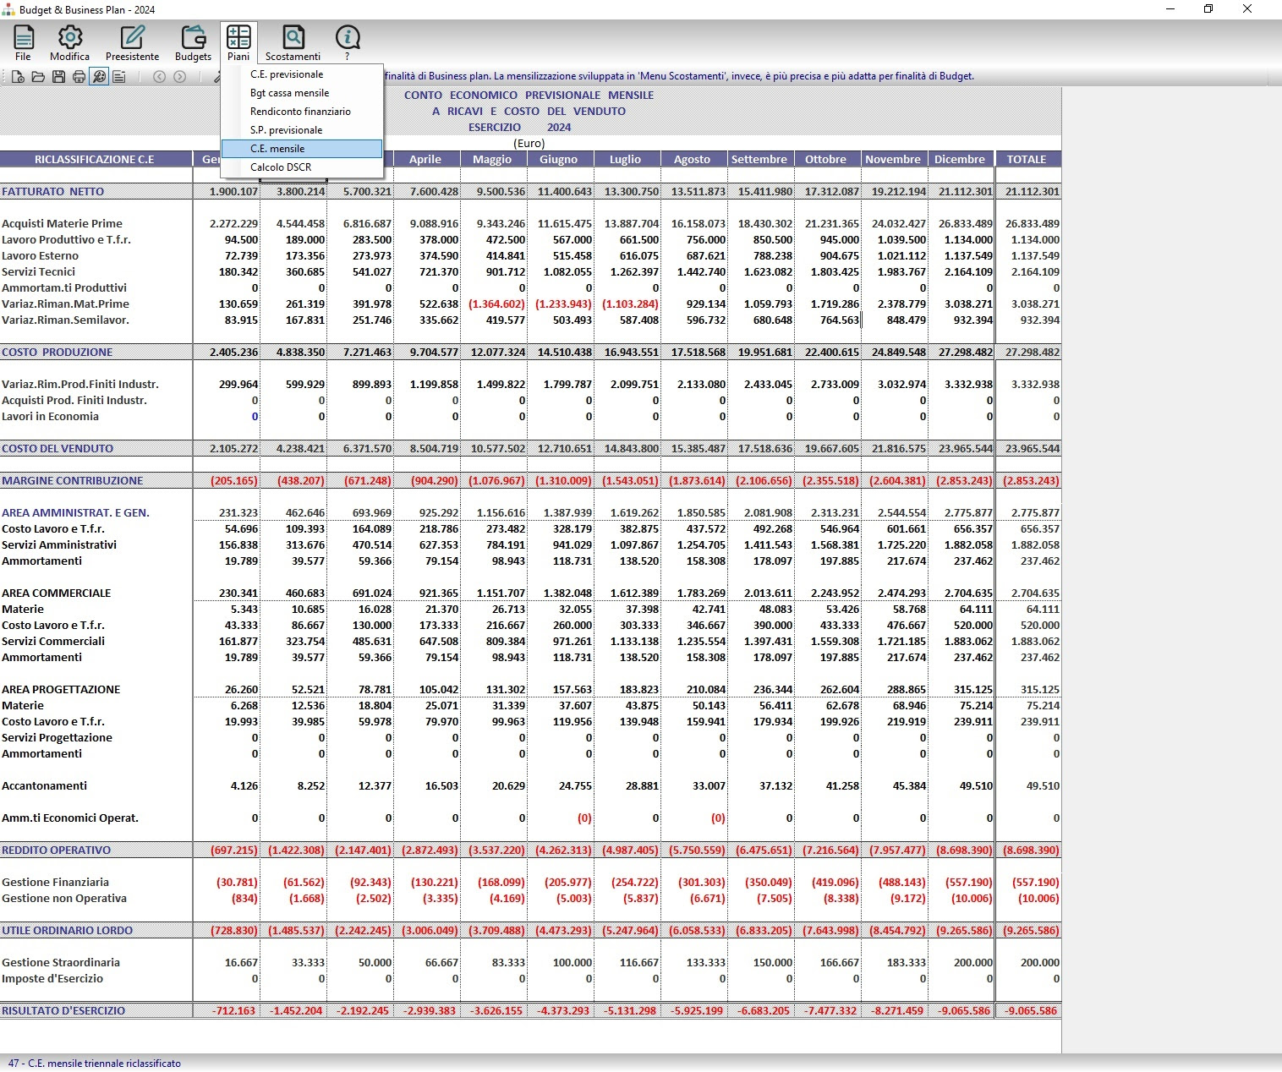Image resolution: width=1282 pixels, height=1072 pixels.
Task: Click the UTILE ORDINARIO LORDO row label
Action: coord(68,931)
